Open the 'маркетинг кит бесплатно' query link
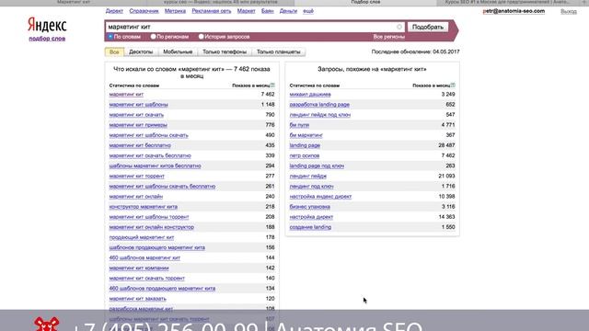 (140, 145)
